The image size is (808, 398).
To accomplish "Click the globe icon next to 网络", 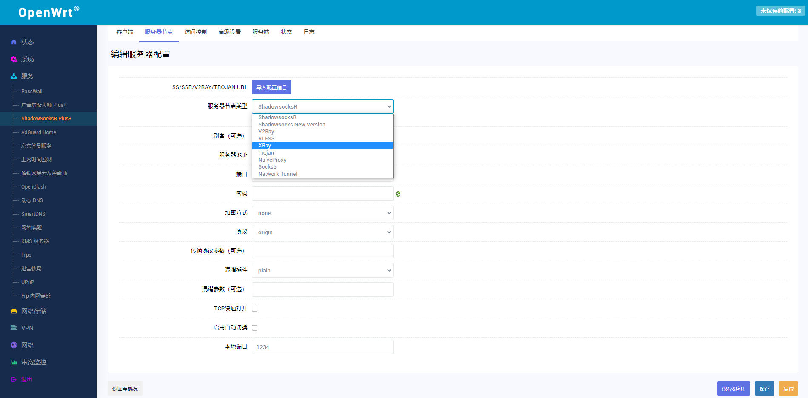I will [x=14, y=345].
